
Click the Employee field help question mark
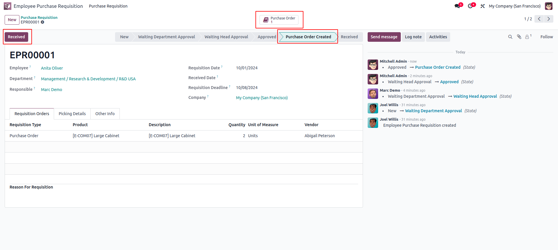pos(30,67)
